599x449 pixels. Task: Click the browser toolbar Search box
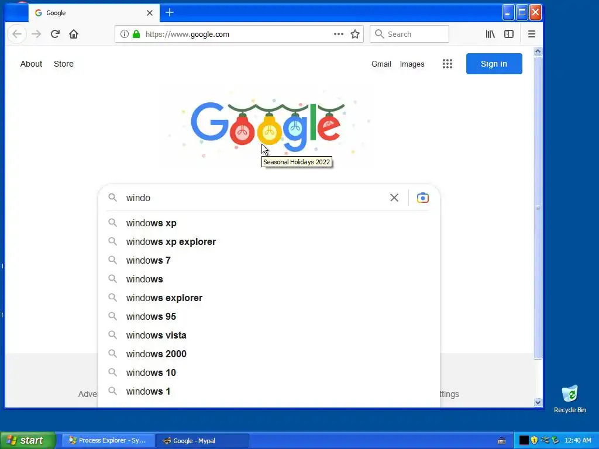point(409,34)
